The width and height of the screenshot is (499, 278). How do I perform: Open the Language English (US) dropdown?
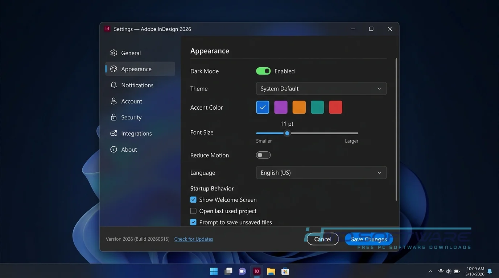321,173
